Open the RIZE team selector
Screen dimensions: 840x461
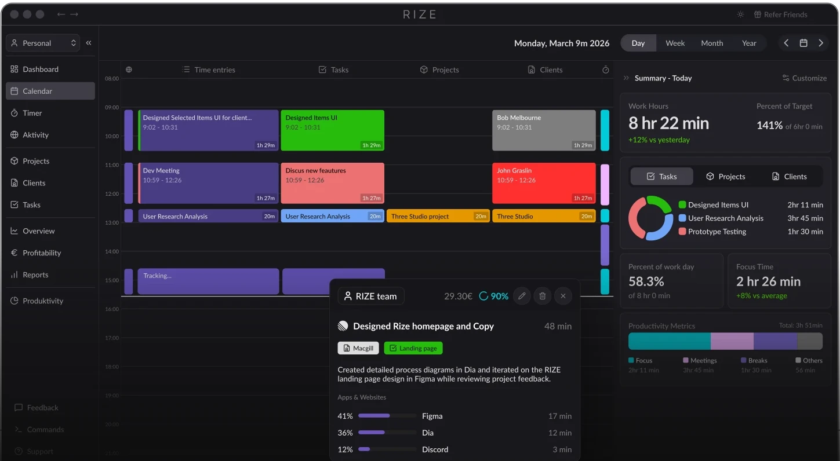tap(371, 296)
